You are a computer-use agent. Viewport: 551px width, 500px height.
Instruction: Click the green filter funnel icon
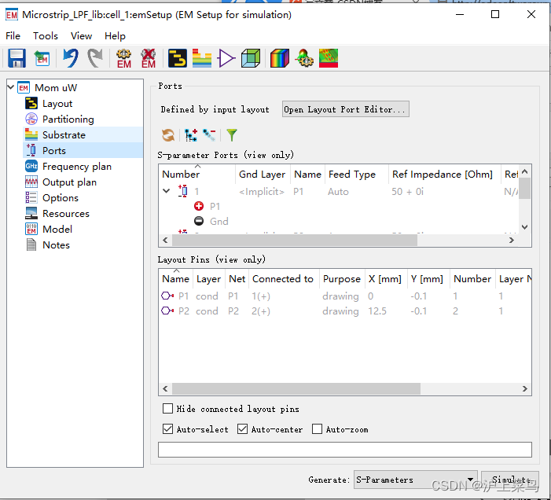pos(232,135)
